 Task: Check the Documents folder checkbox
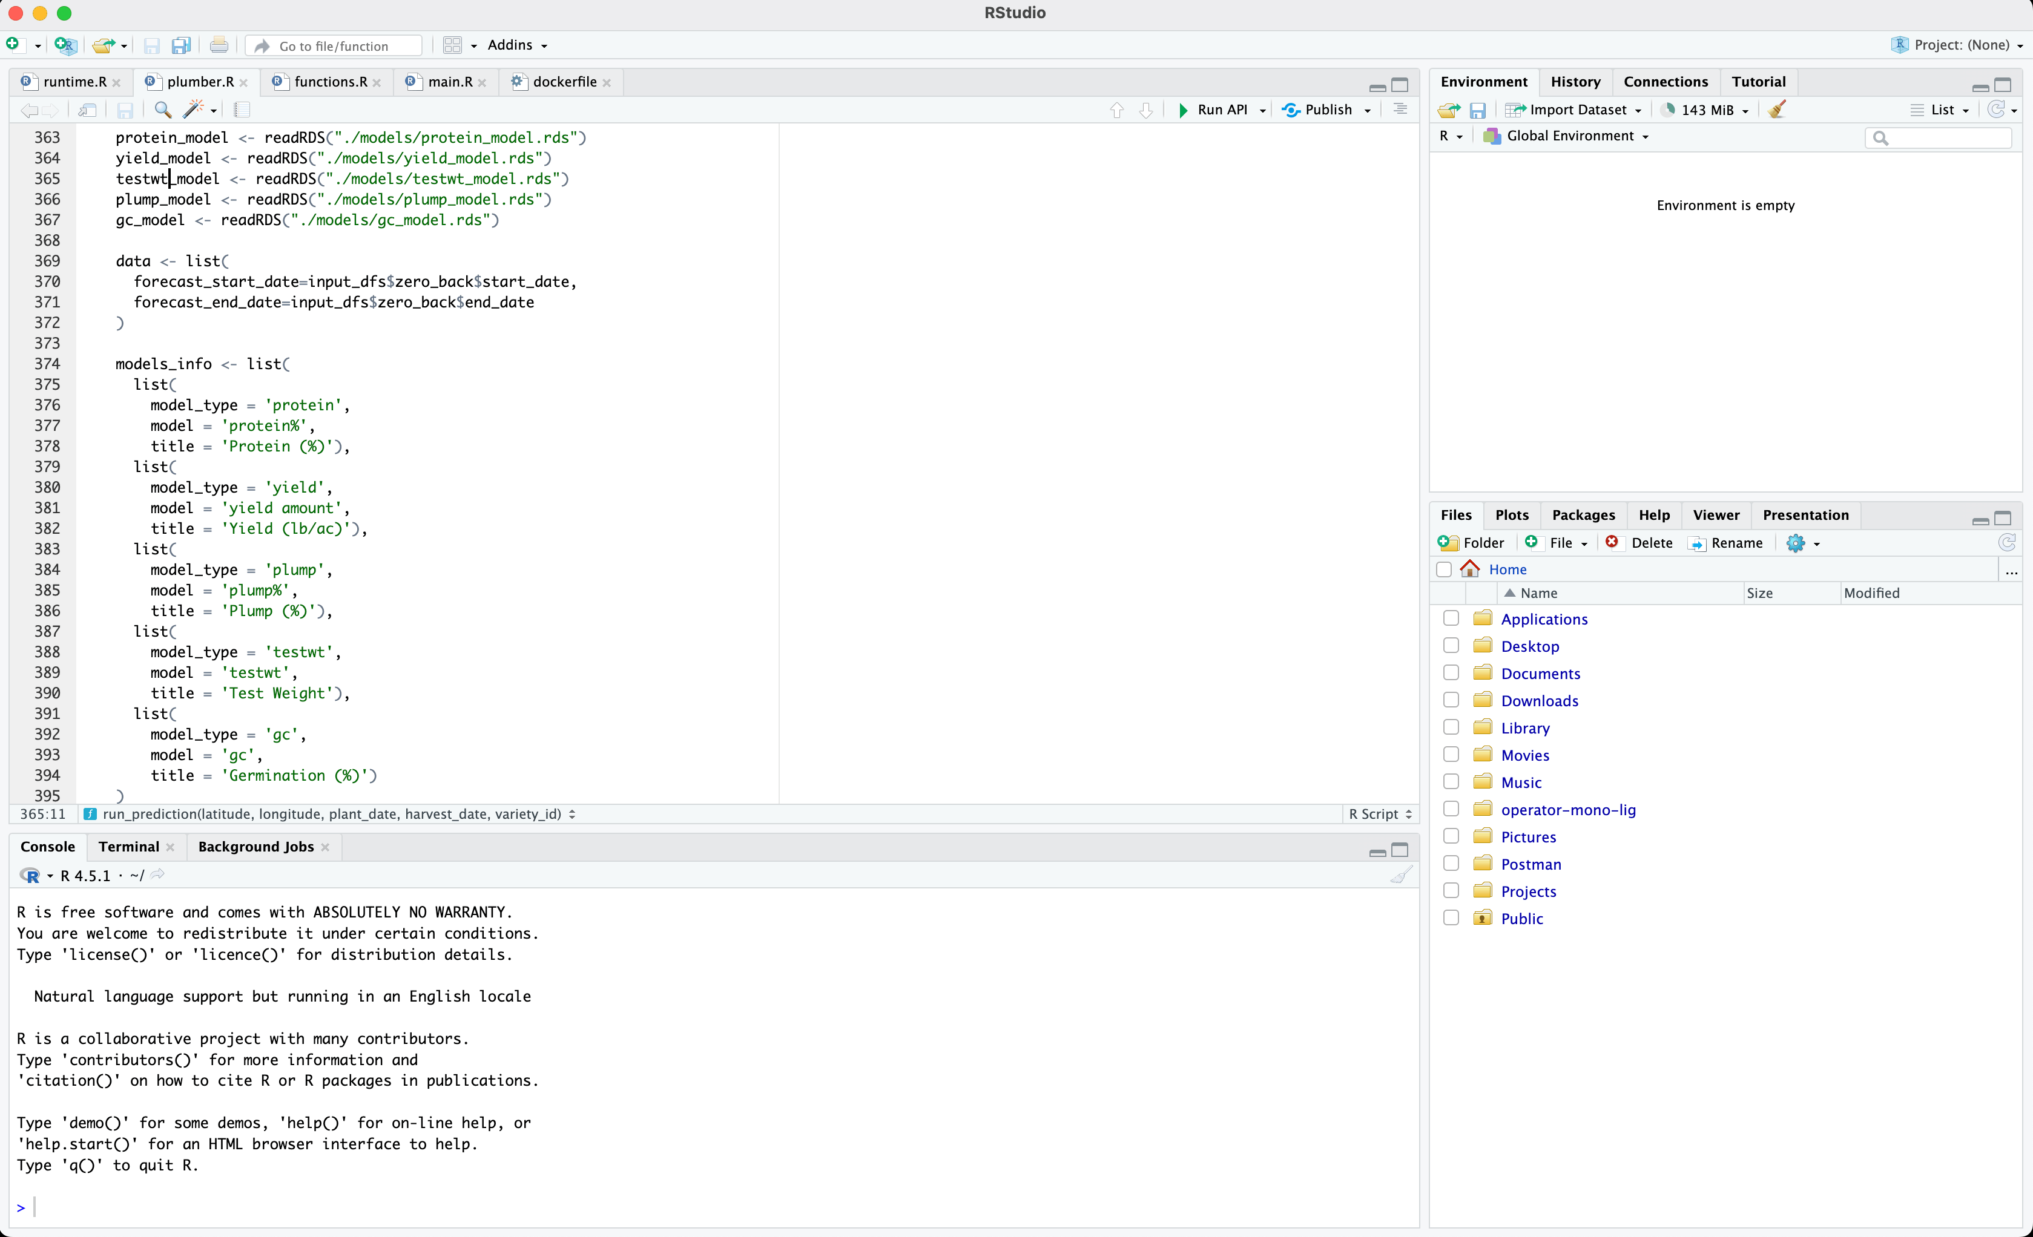tap(1449, 672)
